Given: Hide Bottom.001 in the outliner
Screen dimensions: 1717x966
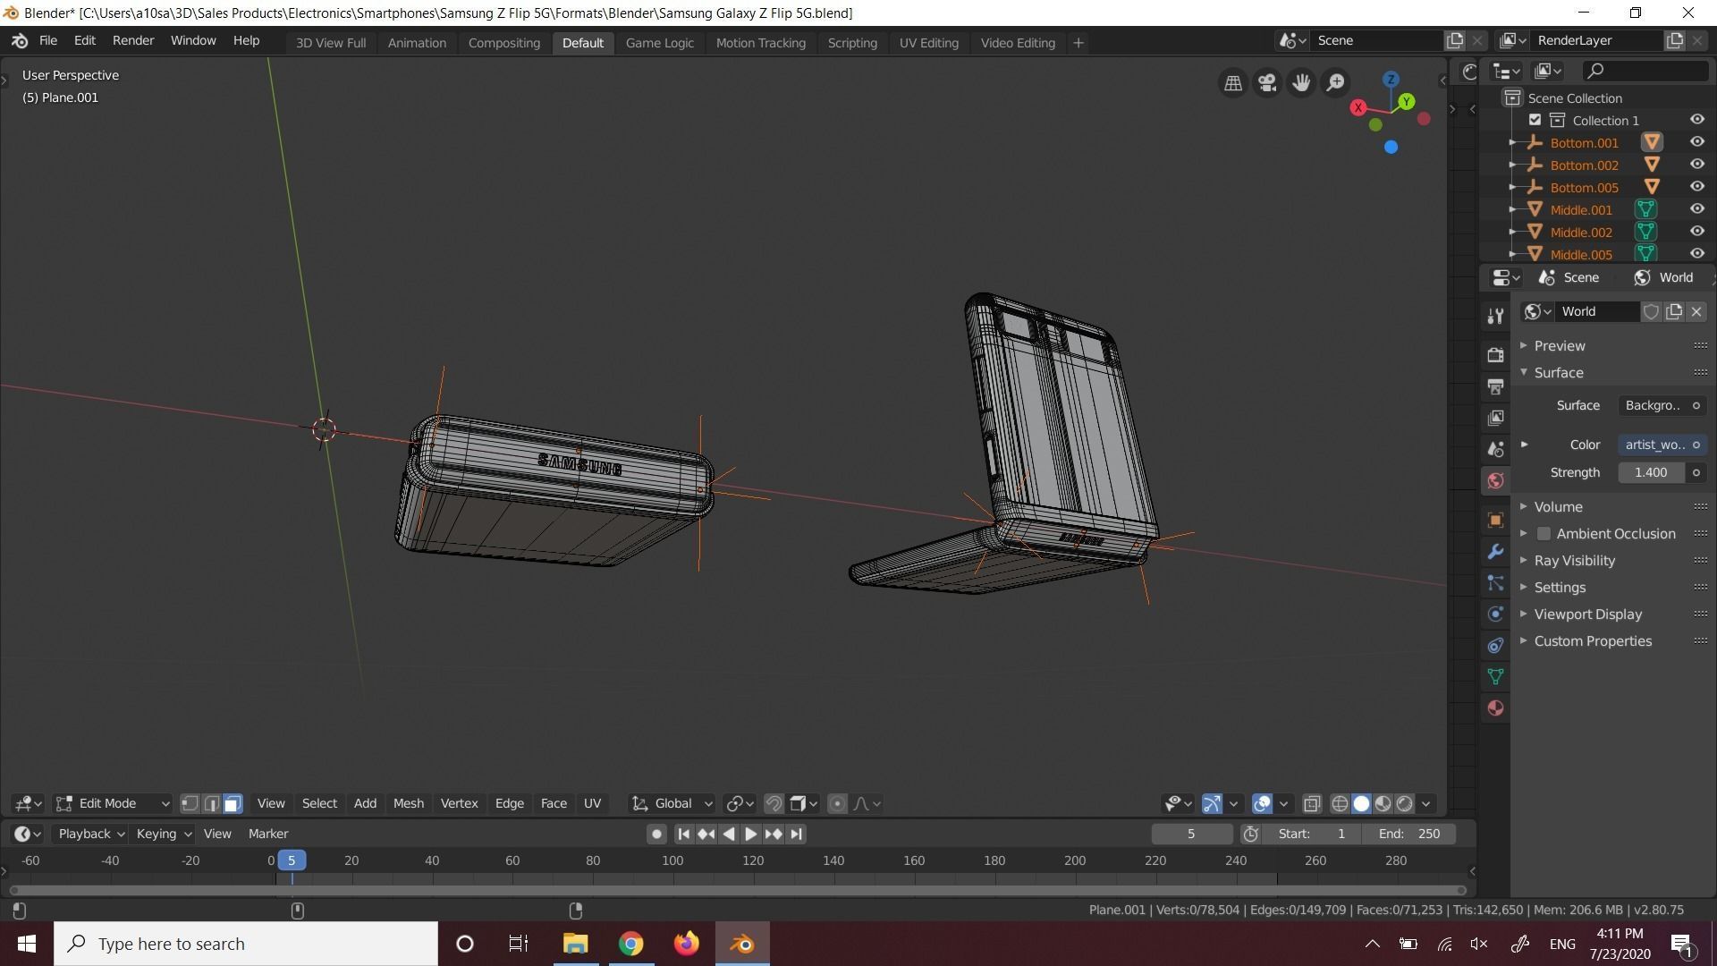Looking at the screenshot, I should point(1696,142).
